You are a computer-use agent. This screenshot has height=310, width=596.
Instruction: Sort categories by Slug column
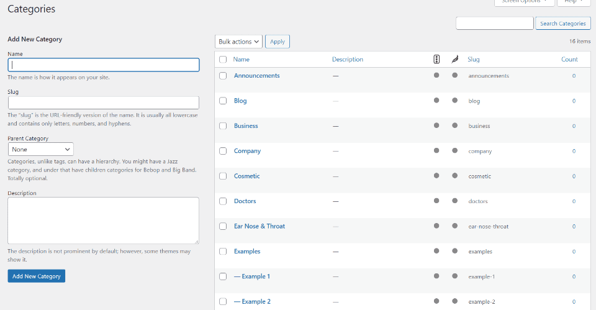coord(474,60)
